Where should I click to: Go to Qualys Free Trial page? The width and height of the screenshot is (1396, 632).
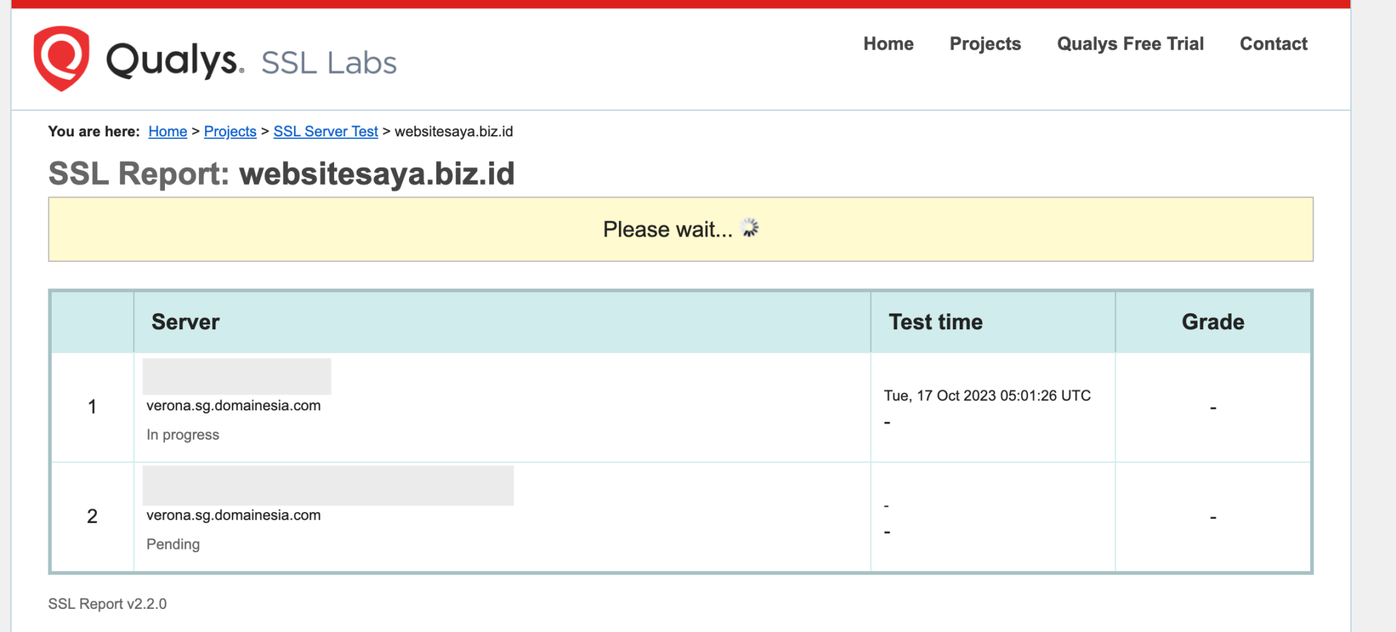pos(1130,44)
